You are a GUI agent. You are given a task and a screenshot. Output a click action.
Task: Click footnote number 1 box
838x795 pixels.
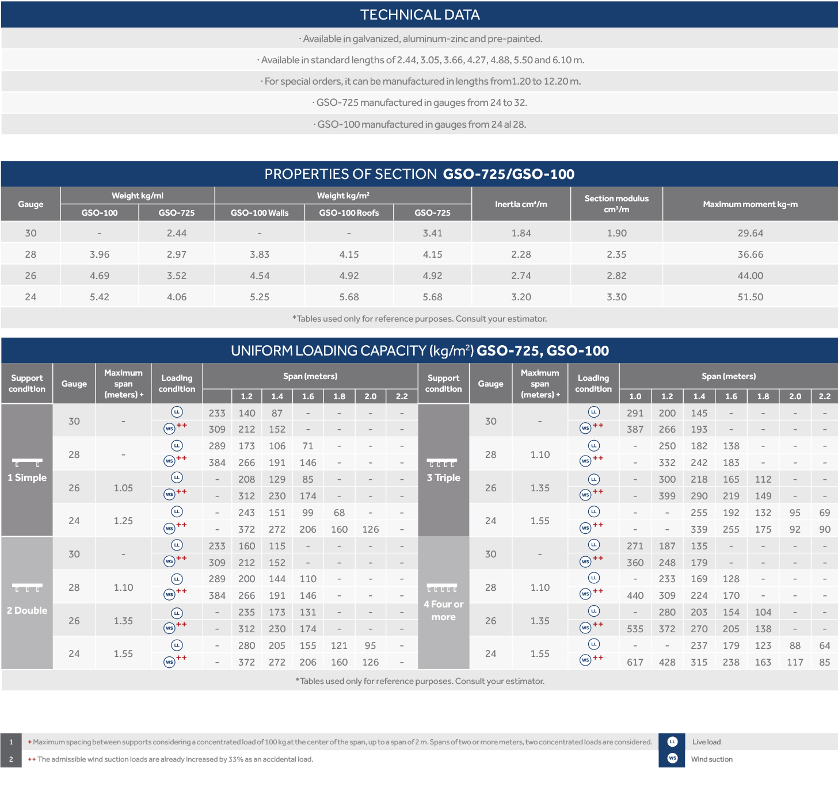click(11, 742)
